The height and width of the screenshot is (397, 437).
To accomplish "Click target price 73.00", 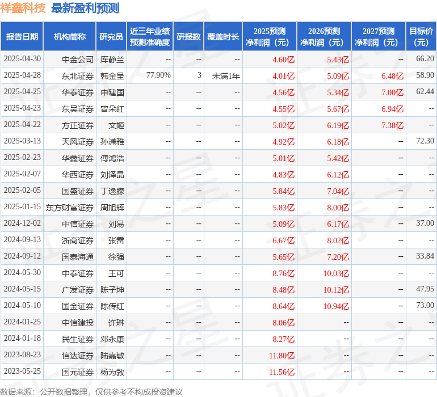I will point(425,305).
